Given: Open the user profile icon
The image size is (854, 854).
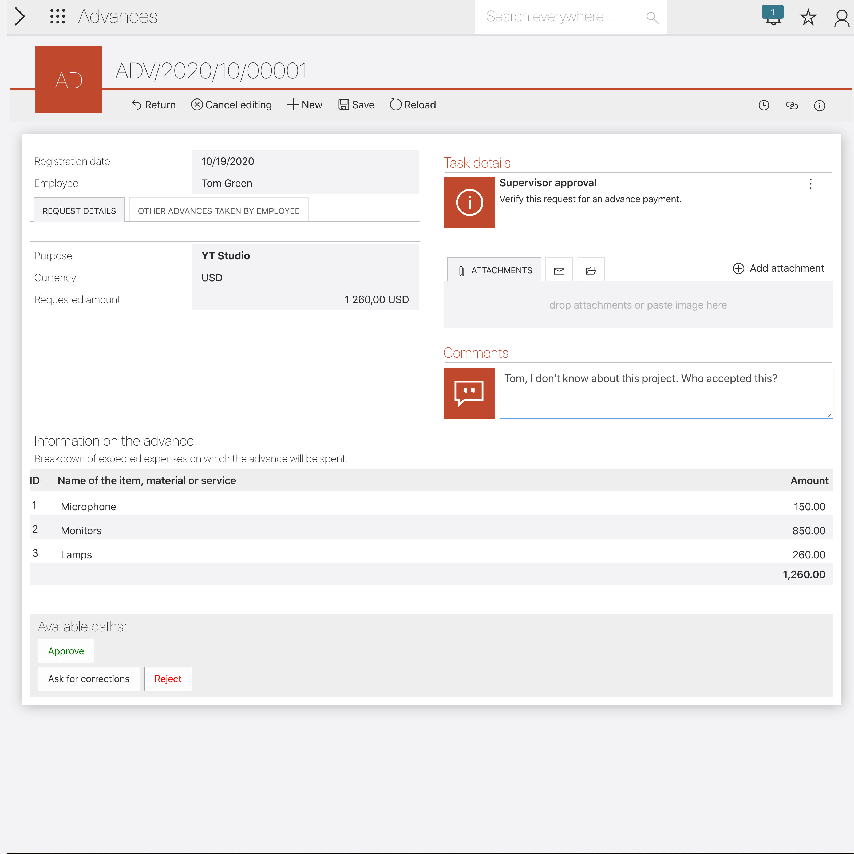Looking at the screenshot, I should [841, 18].
